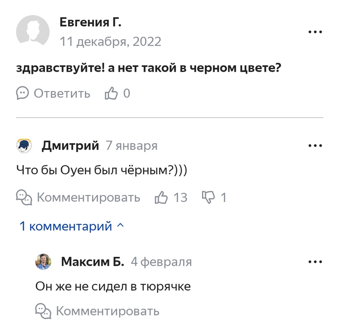
Task: Click Максим Б.'s profile photo
Action: [44, 262]
